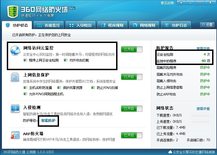Open the dropdown arrow menu in title bar

[x=181, y=2]
